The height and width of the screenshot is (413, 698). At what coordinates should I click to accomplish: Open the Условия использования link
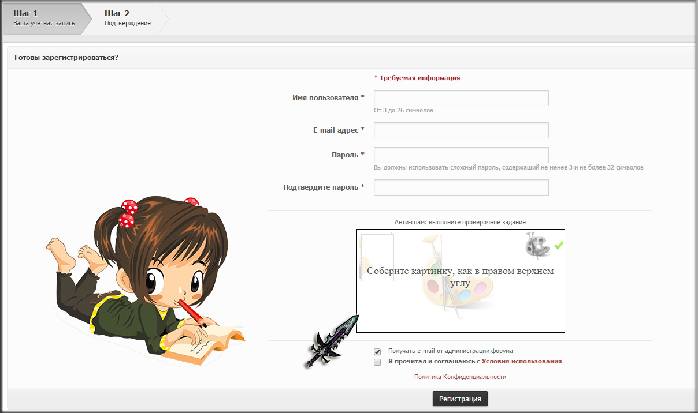(521, 362)
